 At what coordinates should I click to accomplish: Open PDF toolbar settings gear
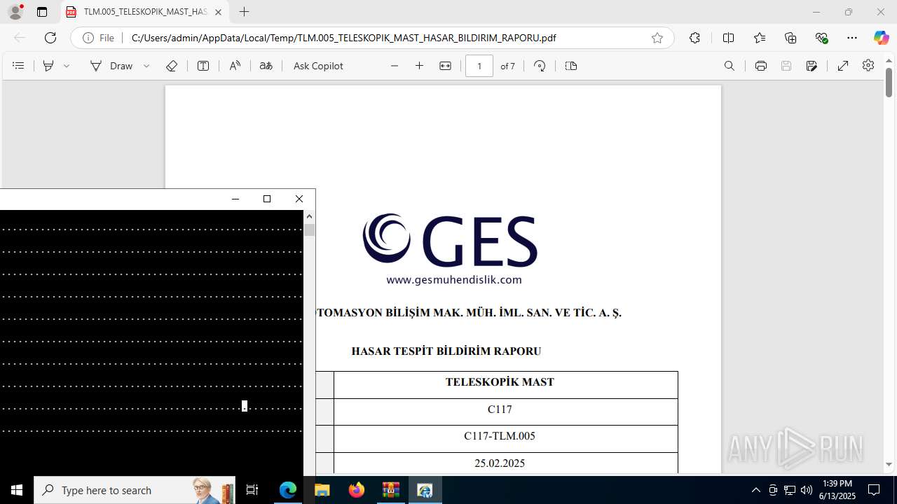pyautogui.click(x=868, y=65)
